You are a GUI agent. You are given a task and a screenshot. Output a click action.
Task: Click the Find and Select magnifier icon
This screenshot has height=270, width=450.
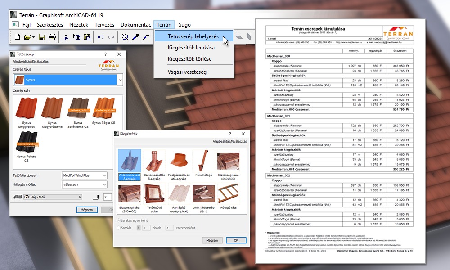[x=125, y=37]
